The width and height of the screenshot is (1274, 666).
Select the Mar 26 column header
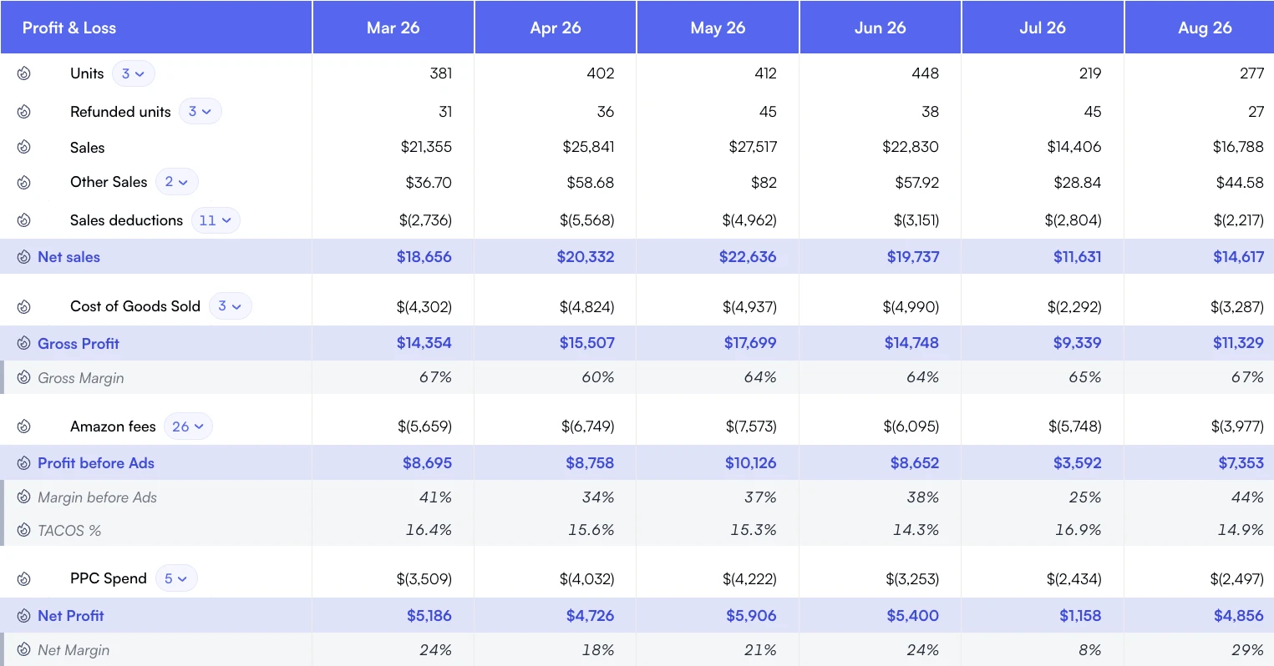coord(393,28)
